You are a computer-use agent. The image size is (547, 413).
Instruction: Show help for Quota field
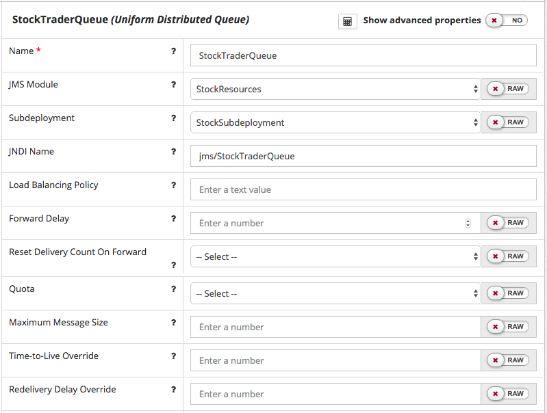(173, 289)
